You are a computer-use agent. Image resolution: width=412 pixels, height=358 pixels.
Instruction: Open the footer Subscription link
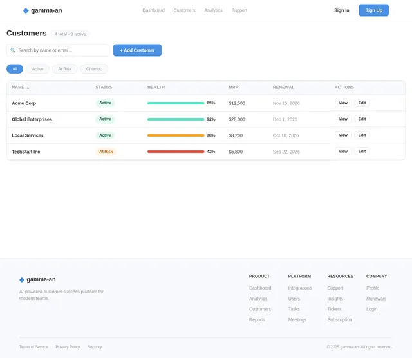click(x=339, y=319)
